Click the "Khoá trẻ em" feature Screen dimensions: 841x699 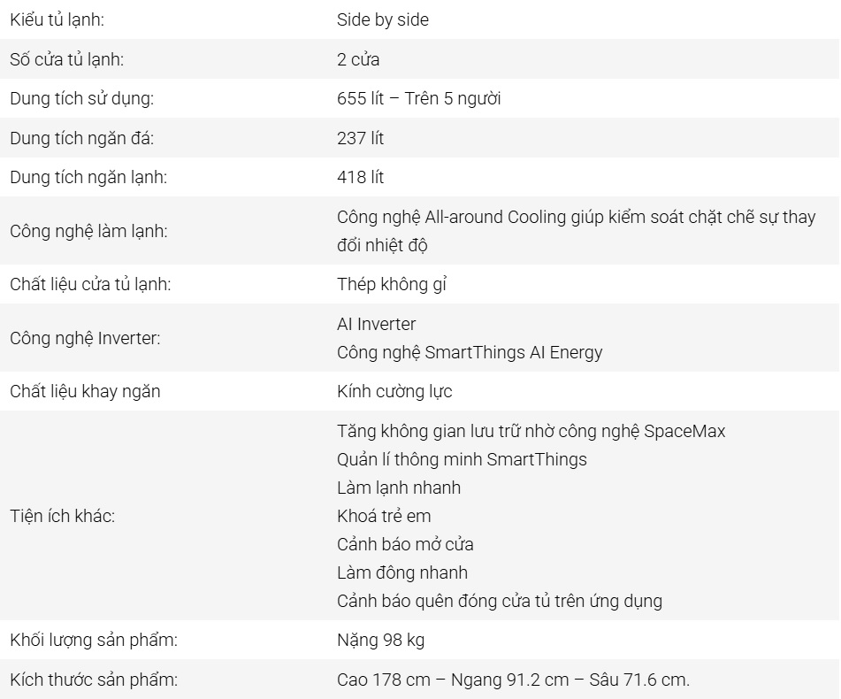coord(384,517)
